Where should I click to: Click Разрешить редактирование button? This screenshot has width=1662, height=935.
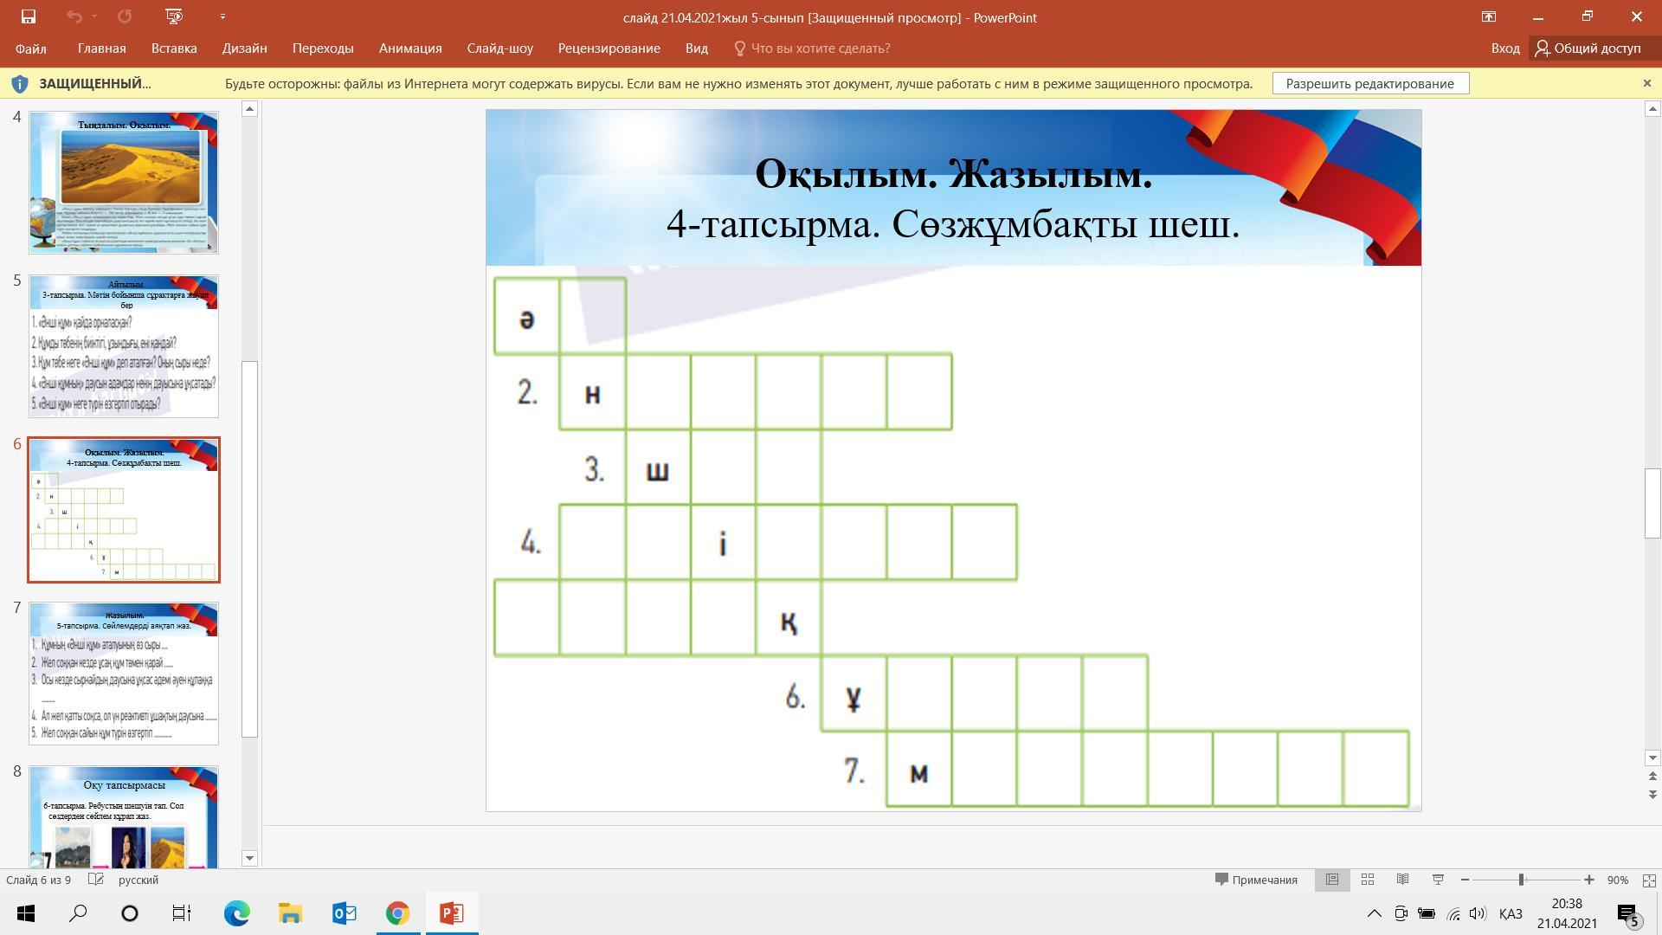[1369, 83]
